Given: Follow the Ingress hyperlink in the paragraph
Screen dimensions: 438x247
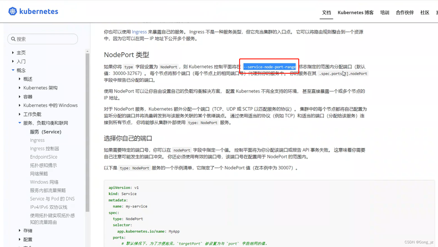Looking at the screenshot, I should 139,32.
